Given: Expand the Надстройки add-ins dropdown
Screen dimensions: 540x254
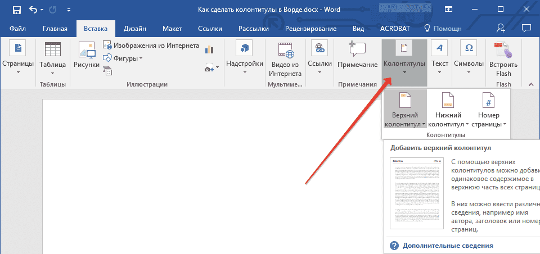Looking at the screenshot, I should (x=245, y=58).
